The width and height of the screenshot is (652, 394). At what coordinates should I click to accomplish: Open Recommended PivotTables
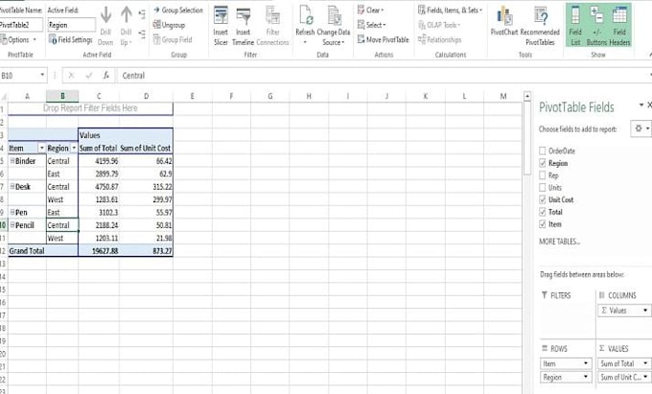click(540, 25)
